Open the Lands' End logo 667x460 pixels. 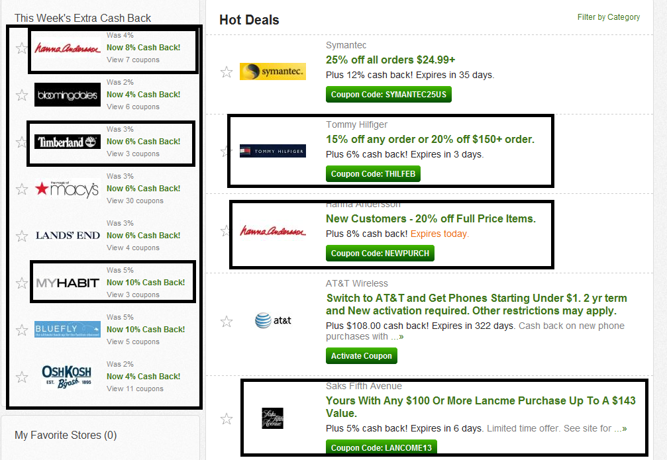pos(68,236)
